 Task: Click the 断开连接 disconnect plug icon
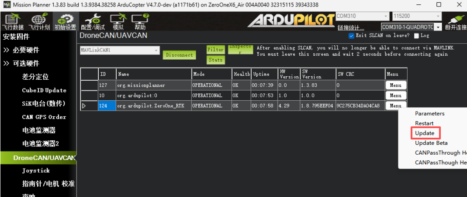tap(456, 22)
